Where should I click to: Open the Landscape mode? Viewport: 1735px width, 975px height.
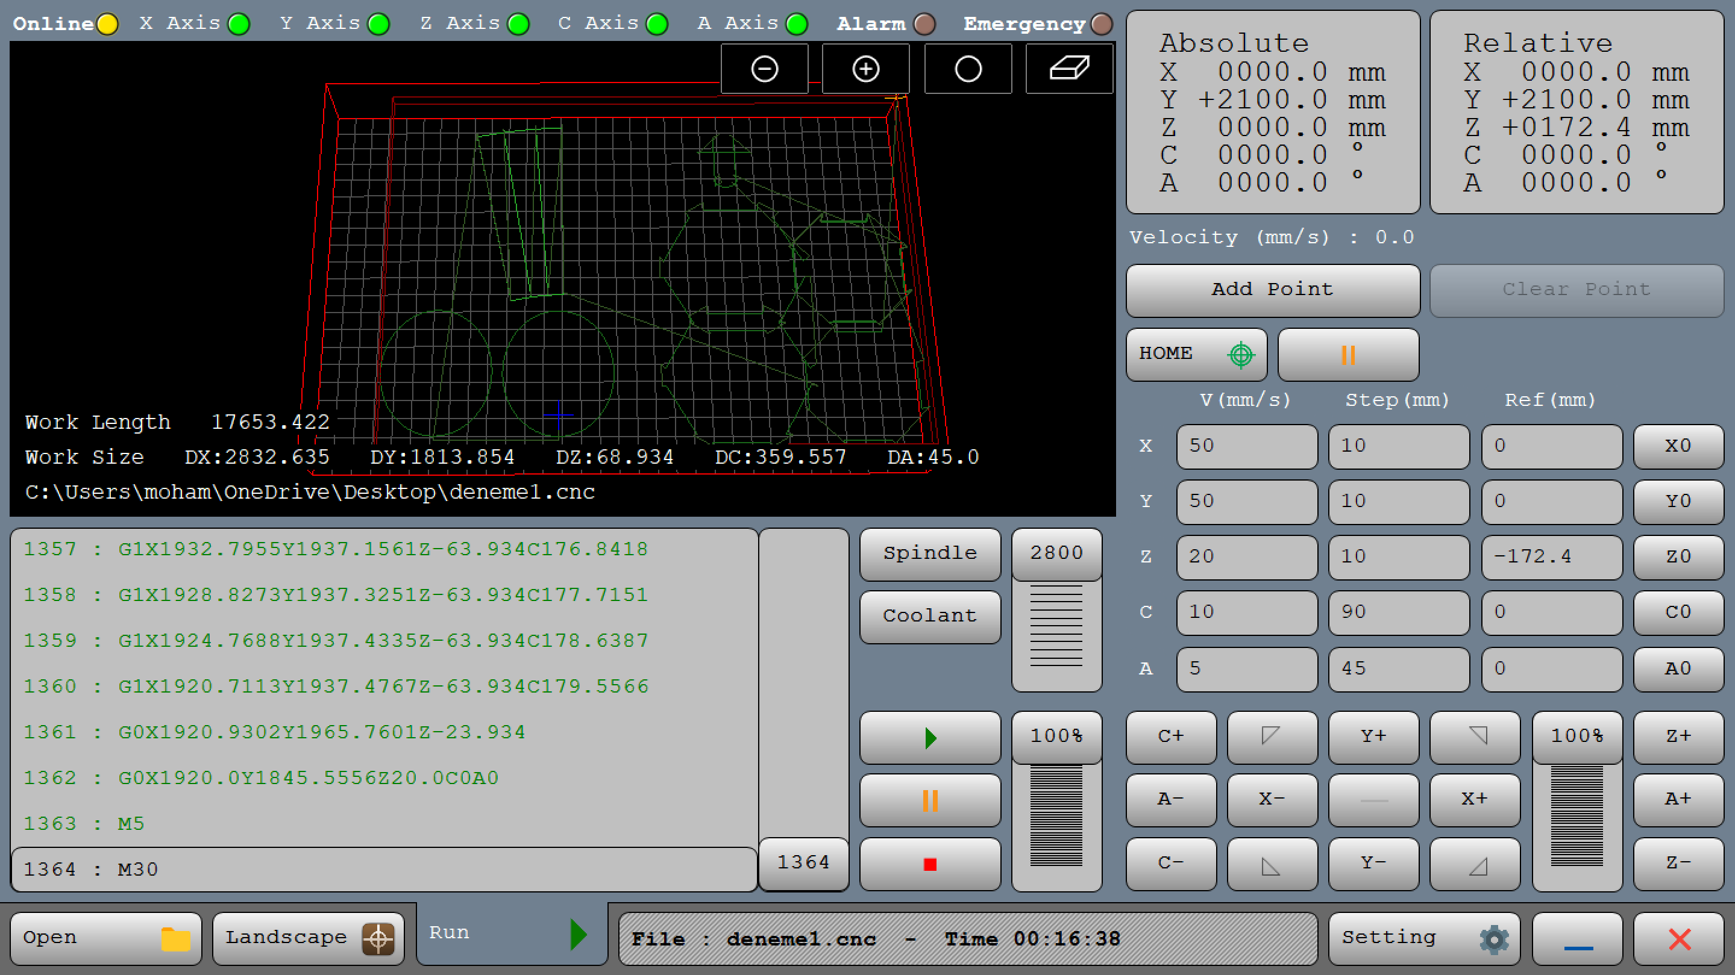308,938
